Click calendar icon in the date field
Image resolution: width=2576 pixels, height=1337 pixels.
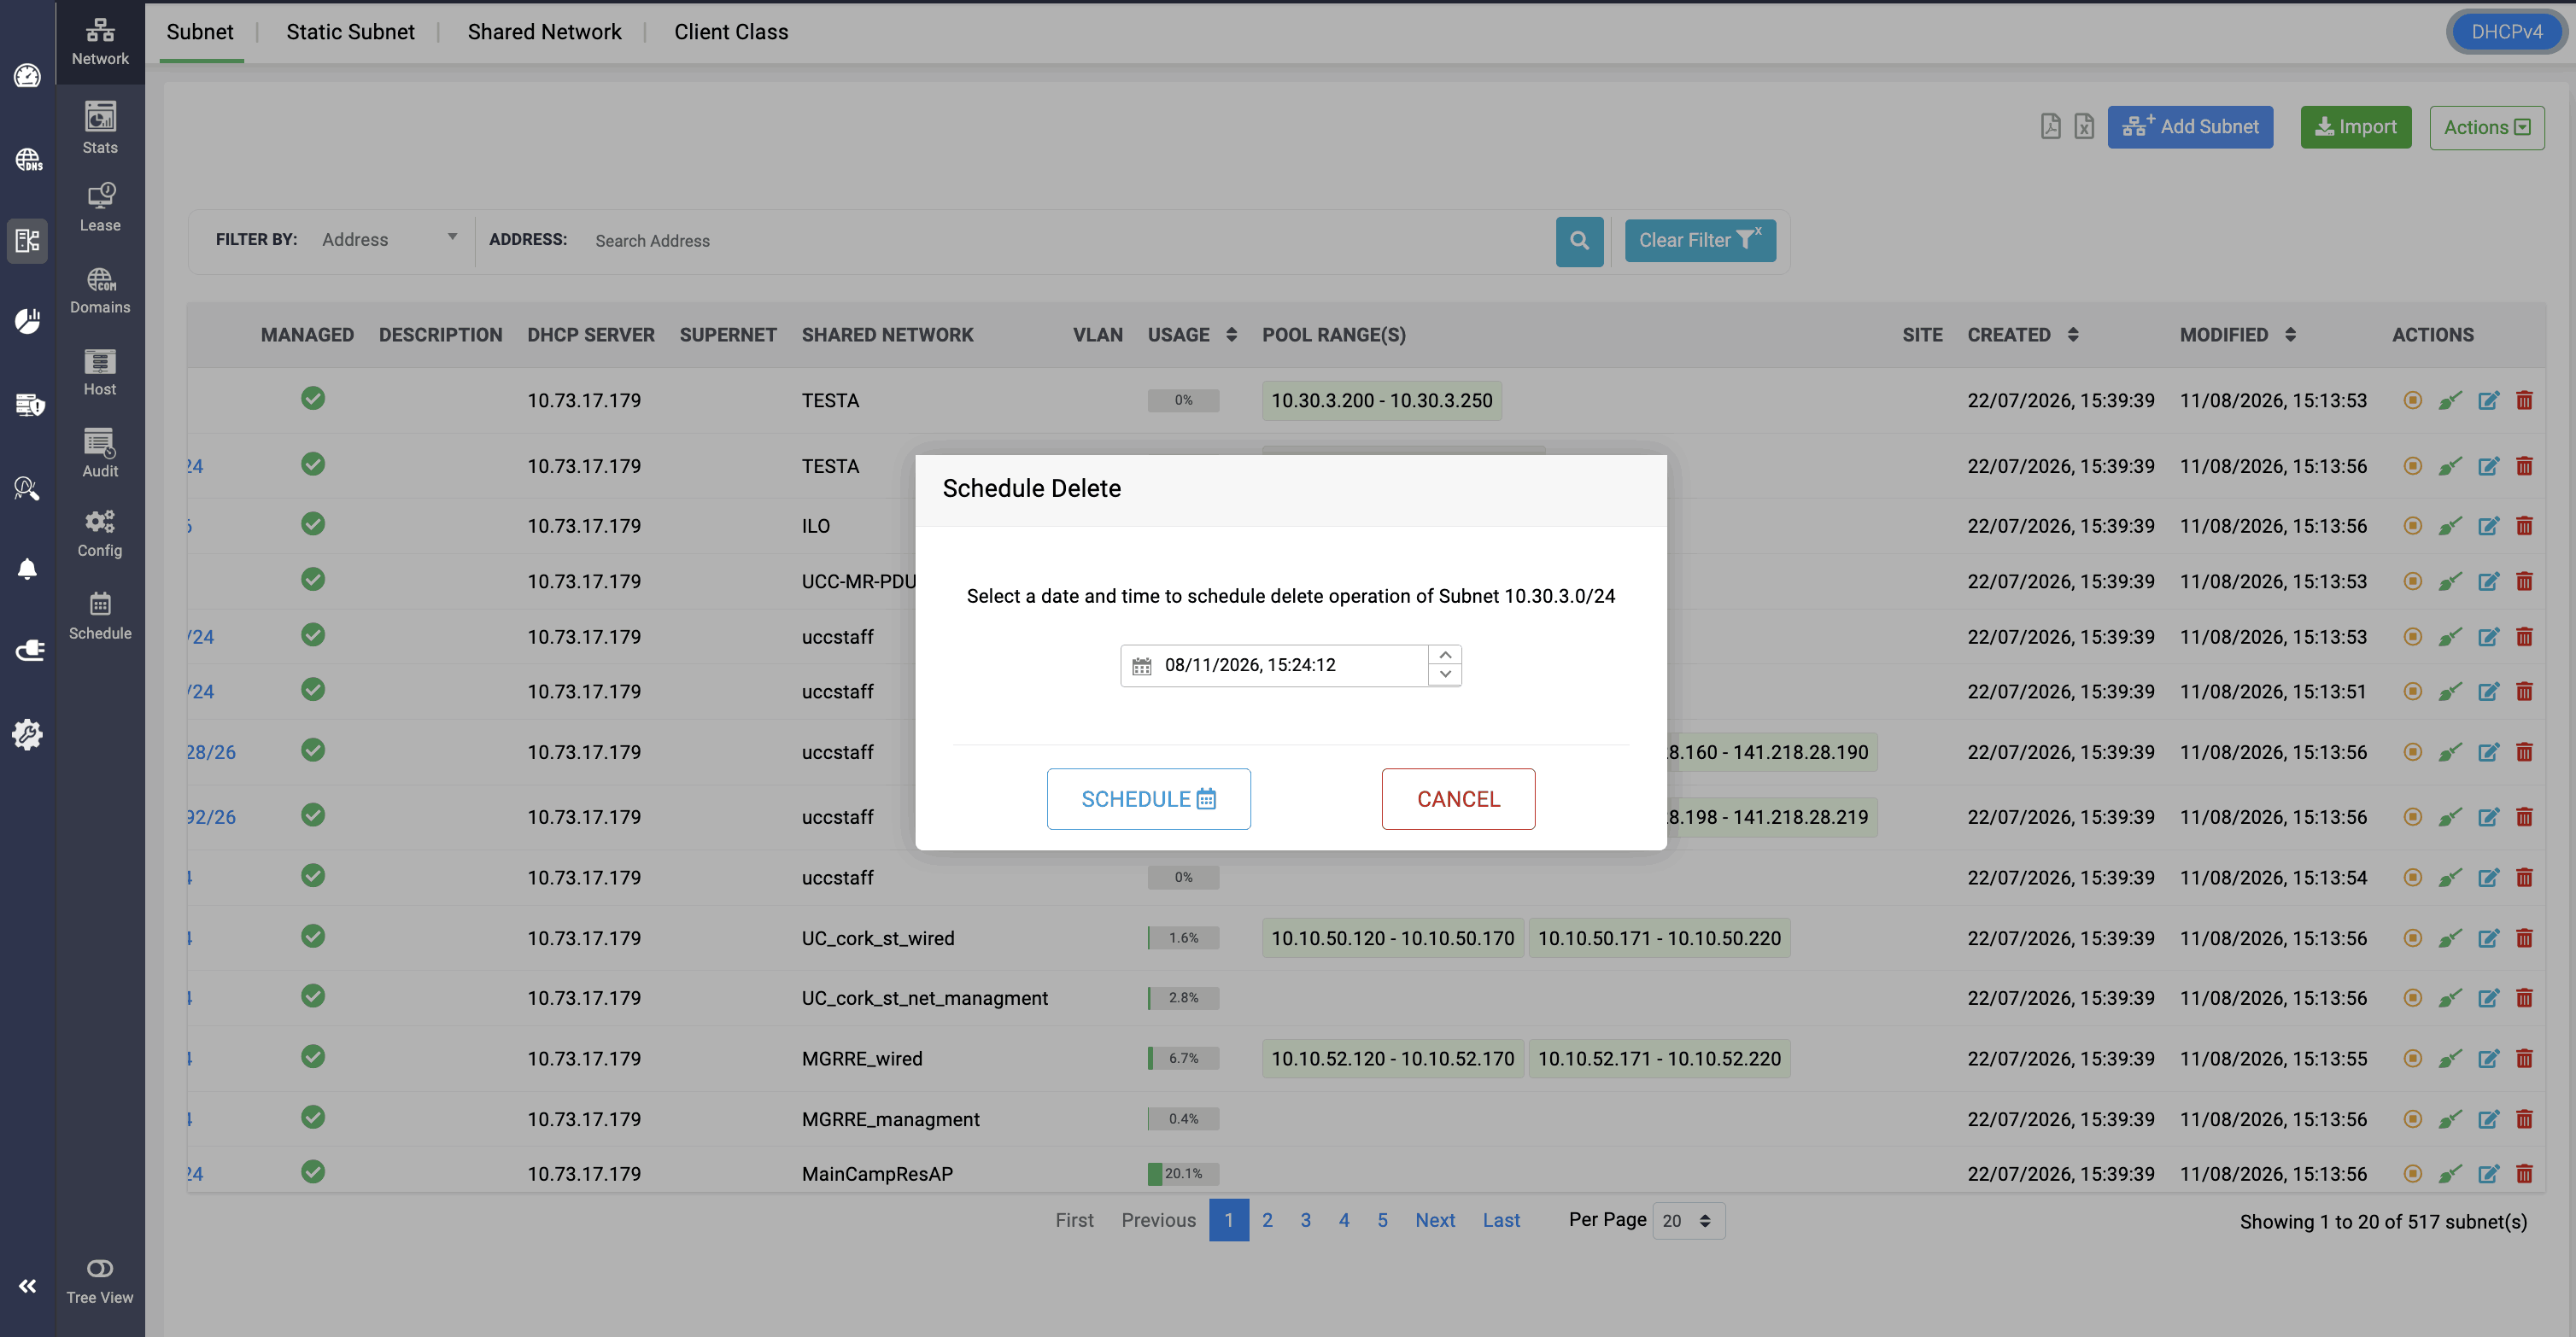tap(1141, 665)
